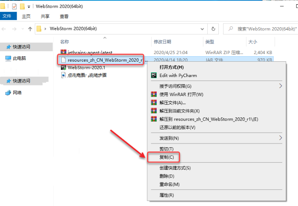Open 发送到(N) submenu
The width and height of the screenshot is (298, 206).
tap(217, 138)
